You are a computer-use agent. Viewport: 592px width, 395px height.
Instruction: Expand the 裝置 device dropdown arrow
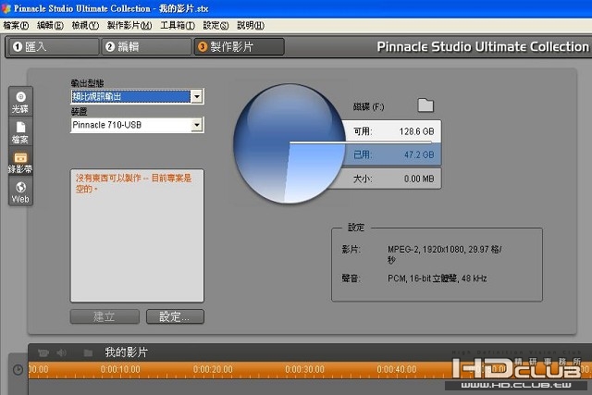(x=197, y=125)
